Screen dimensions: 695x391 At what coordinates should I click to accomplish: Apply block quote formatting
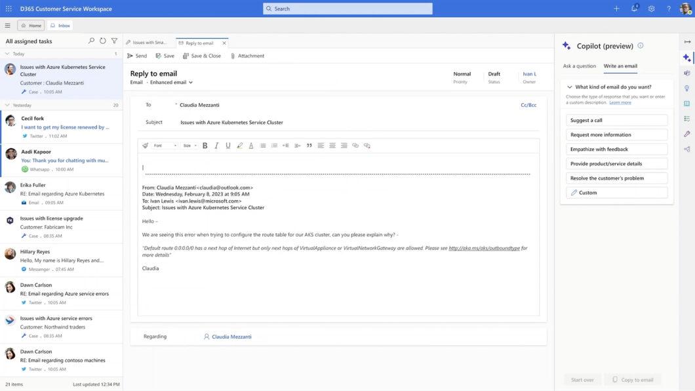point(309,146)
